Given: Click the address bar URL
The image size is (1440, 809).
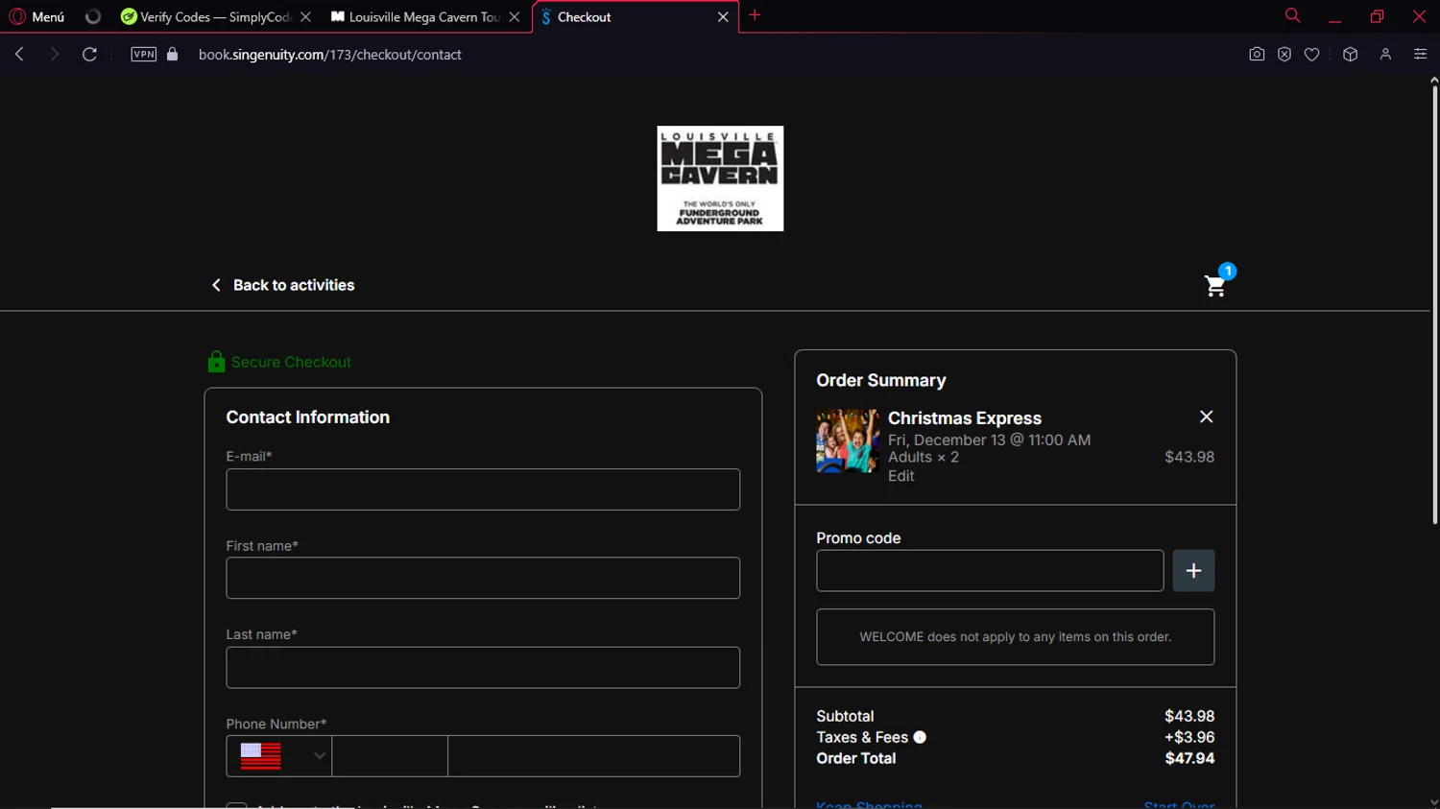Looking at the screenshot, I should click(330, 55).
